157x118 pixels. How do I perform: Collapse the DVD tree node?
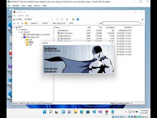coord(14,27)
